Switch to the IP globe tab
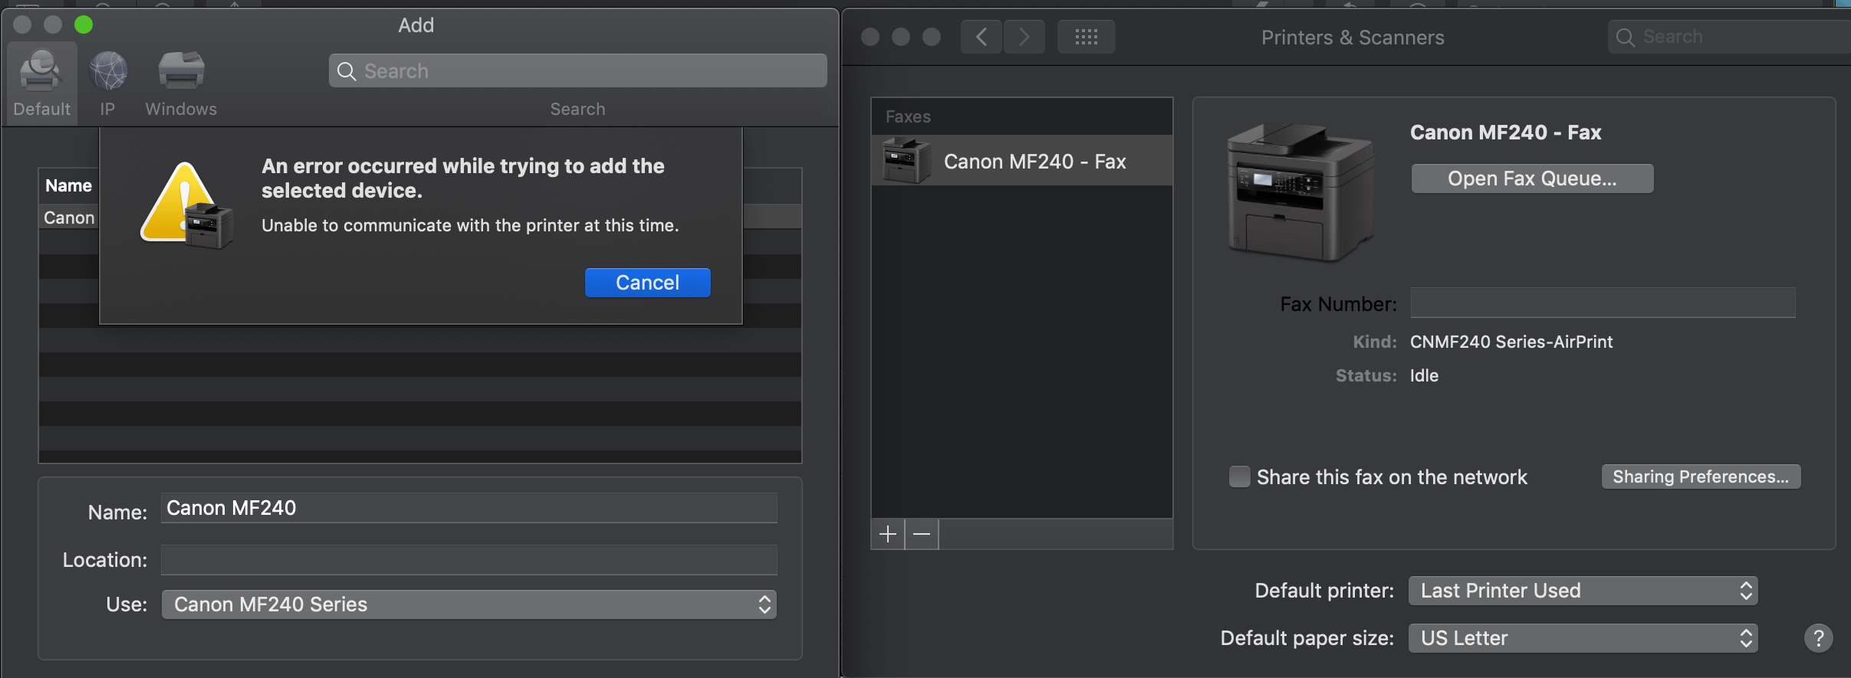Screen dimensions: 1851x678 pos(107,84)
